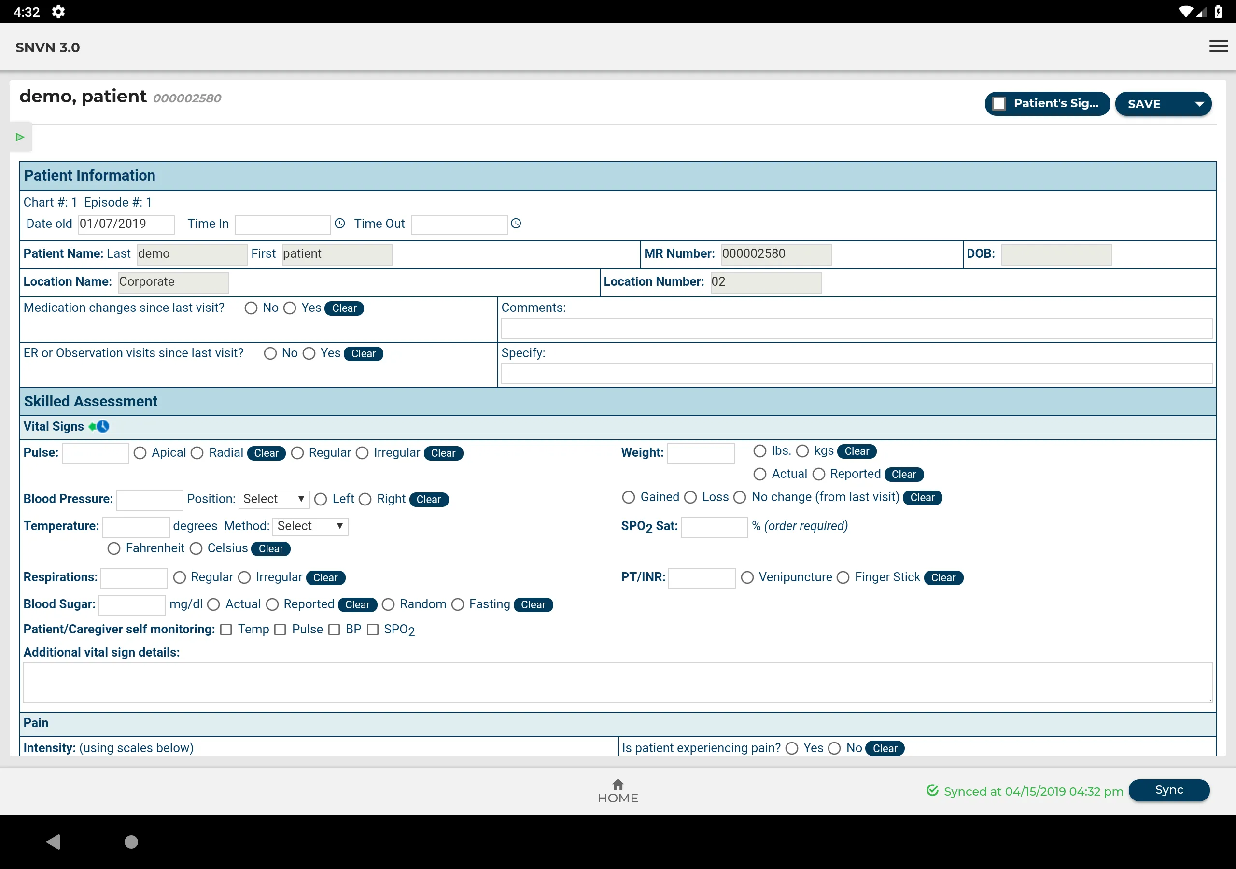Image resolution: width=1236 pixels, height=869 pixels.
Task: Click the settings gear icon in status bar
Action: (x=59, y=12)
